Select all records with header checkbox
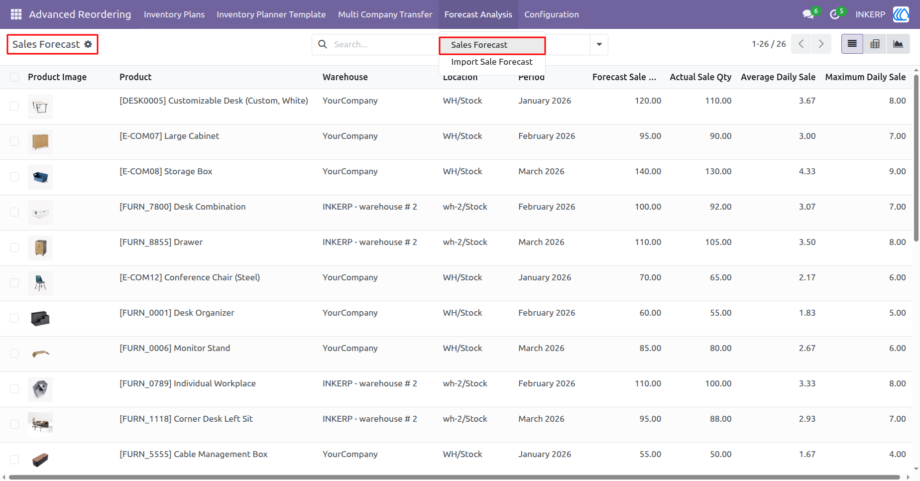Screen dimensions: 920x481 [x=14, y=77]
